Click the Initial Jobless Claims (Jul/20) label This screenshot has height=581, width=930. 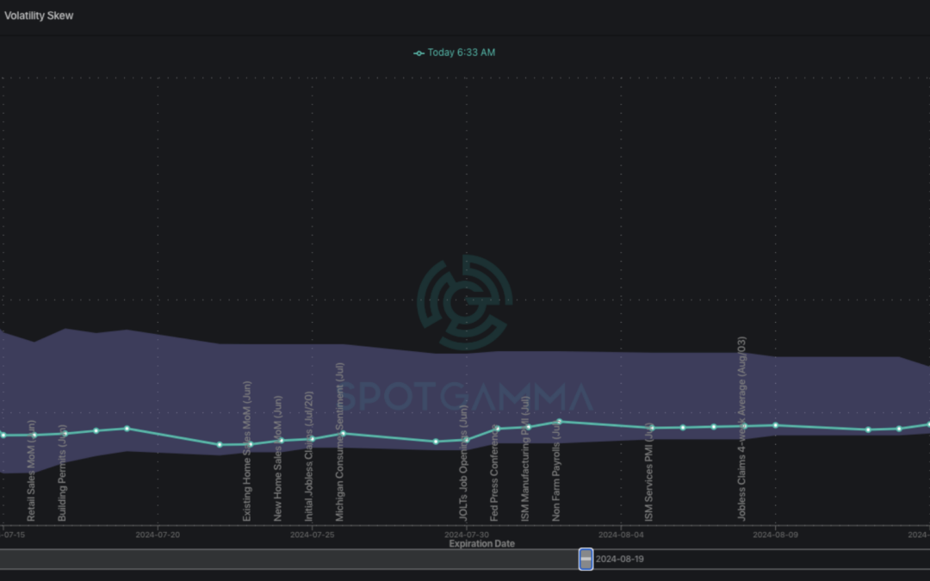point(309,456)
